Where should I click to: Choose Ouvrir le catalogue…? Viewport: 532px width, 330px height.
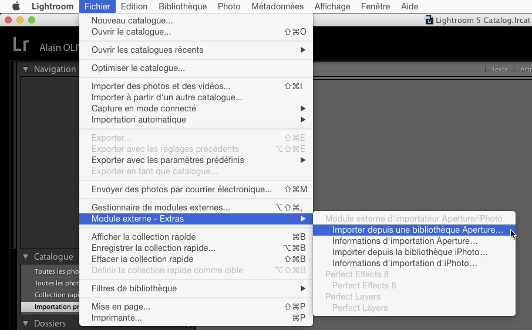click(196, 32)
